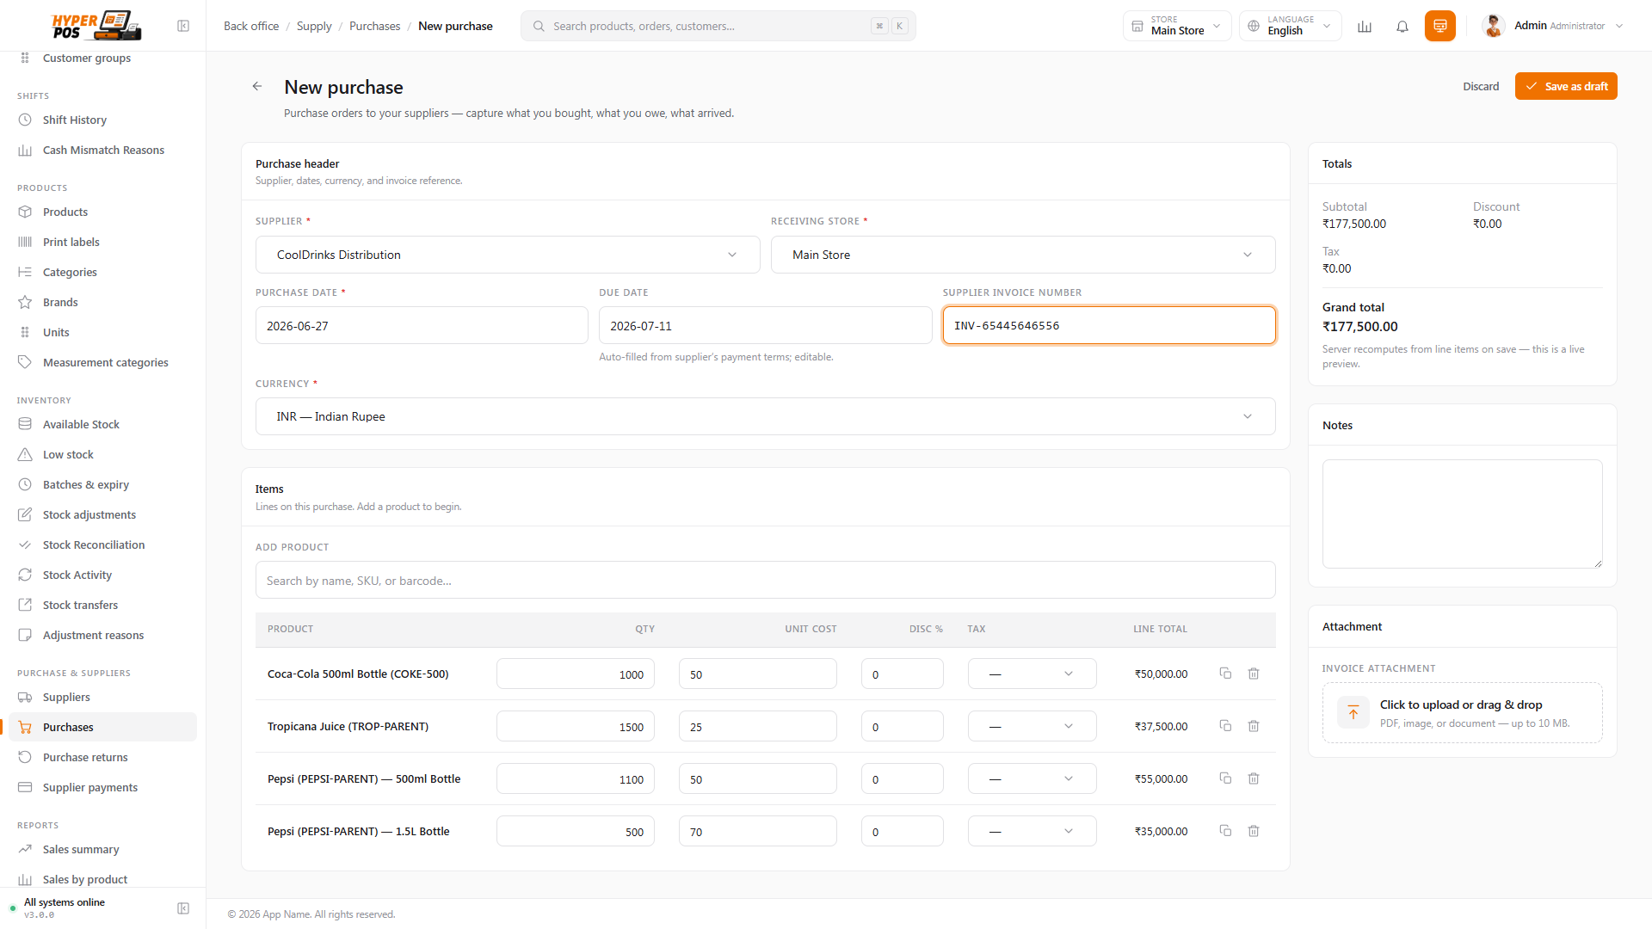Delete the Pepsi 500ml Bottle line
The image size is (1652, 929).
click(1254, 778)
